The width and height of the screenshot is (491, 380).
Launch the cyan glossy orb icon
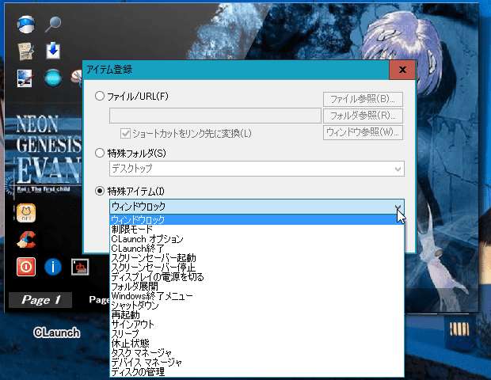pyautogui.click(x=52, y=78)
